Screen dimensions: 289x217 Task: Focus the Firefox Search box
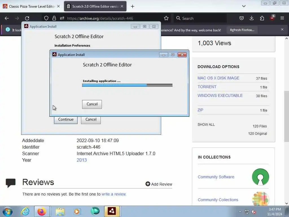200,18
